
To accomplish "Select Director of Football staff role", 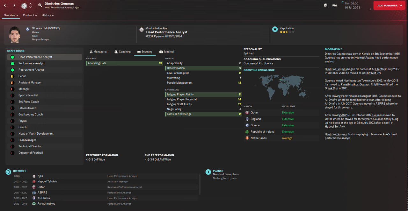I will coord(45,153).
